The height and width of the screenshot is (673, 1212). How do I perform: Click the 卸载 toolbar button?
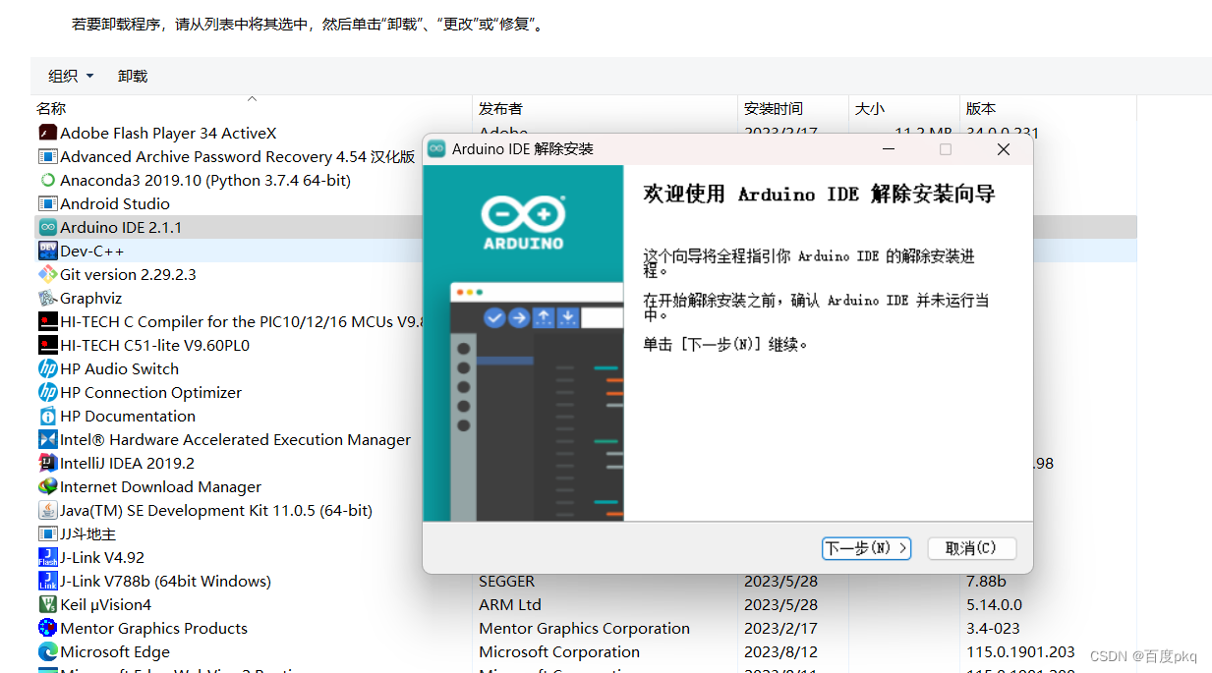tap(133, 76)
